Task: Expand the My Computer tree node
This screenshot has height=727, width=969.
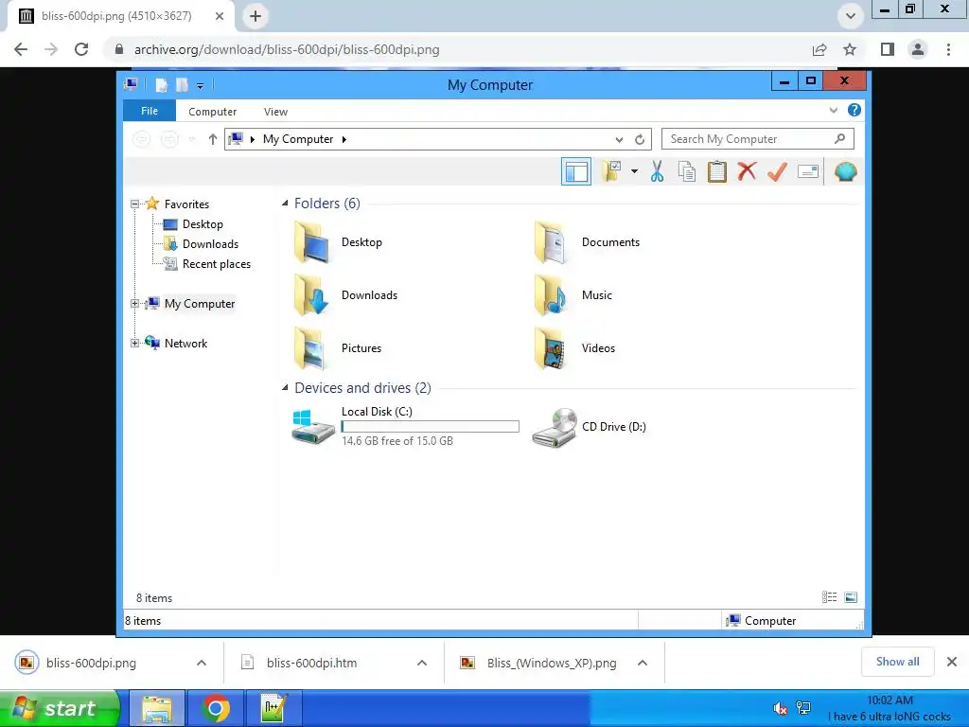Action: click(134, 304)
